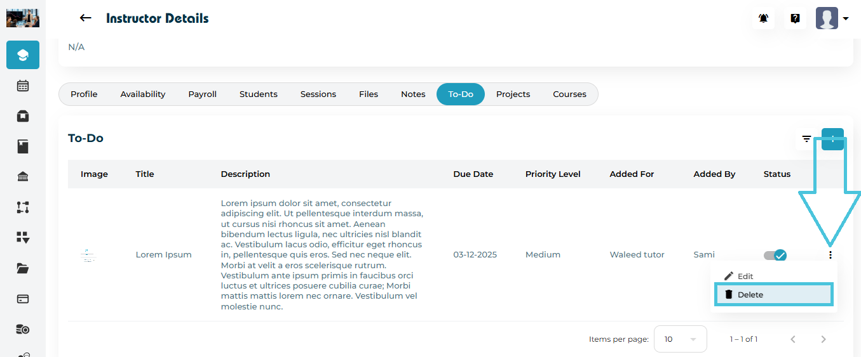Image resolution: width=861 pixels, height=357 pixels.
Task: Switch to the Availability tab
Action: coord(143,94)
